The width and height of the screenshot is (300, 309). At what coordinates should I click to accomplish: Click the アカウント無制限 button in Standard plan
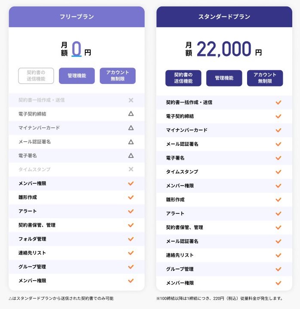265,78
